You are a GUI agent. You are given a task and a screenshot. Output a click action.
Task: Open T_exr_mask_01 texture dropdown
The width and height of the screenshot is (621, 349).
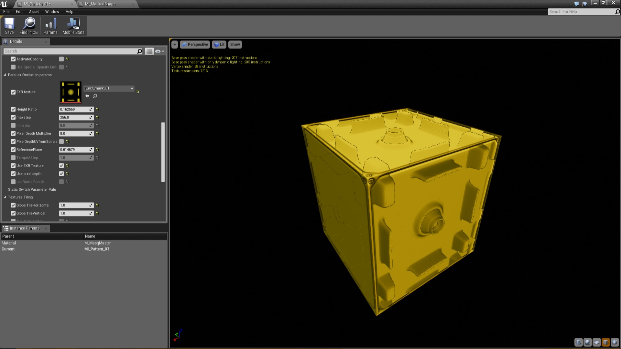point(109,88)
